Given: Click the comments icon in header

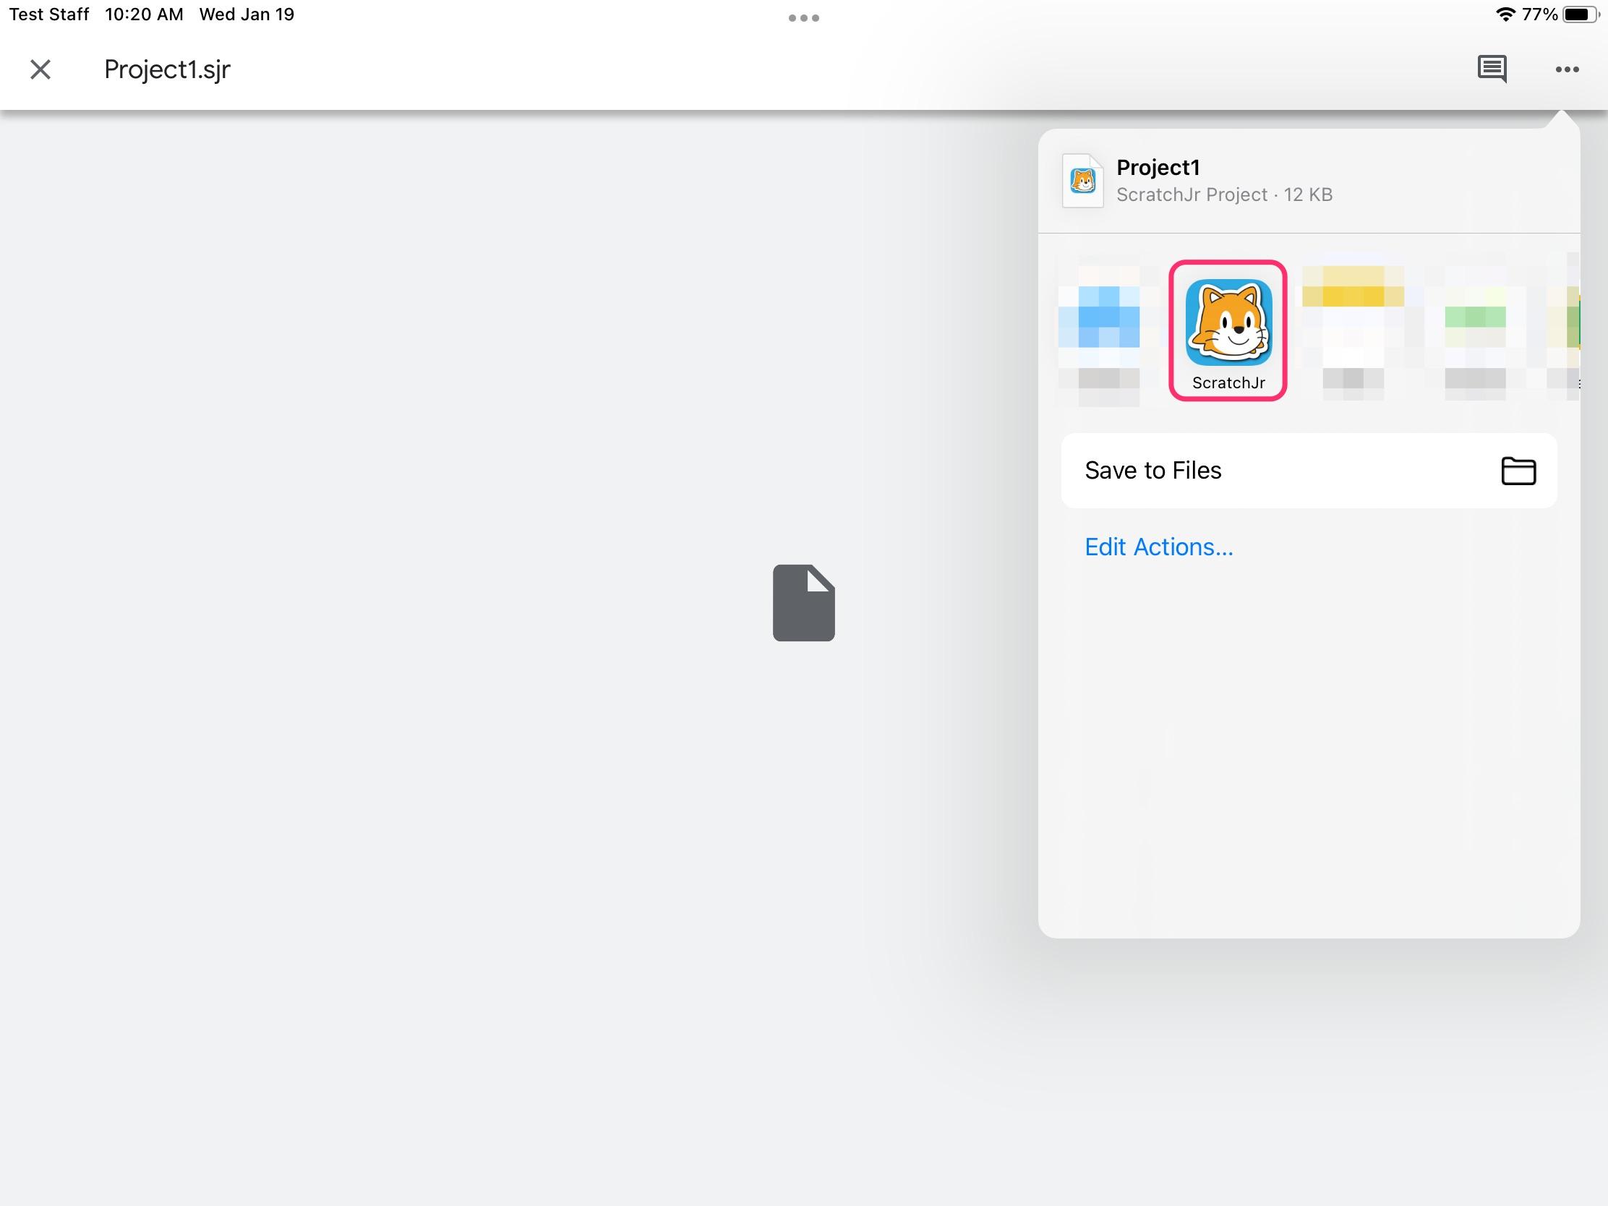Looking at the screenshot, I should tap(1492, 69).
